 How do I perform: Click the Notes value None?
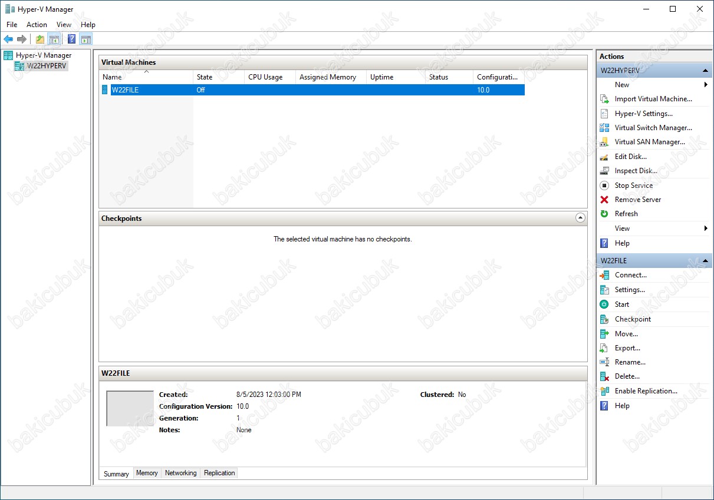(244, 430)
